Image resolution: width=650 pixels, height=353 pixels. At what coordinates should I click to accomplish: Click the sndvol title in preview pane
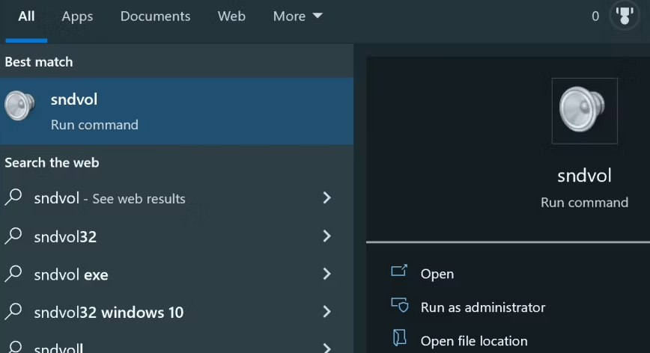[584, 176]
